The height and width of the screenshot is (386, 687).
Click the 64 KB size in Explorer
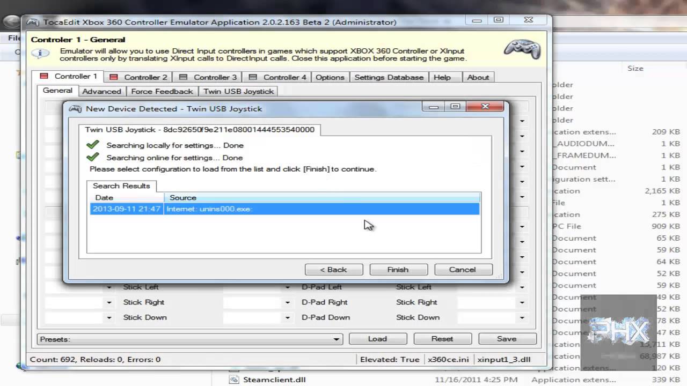tap(668, 262)
